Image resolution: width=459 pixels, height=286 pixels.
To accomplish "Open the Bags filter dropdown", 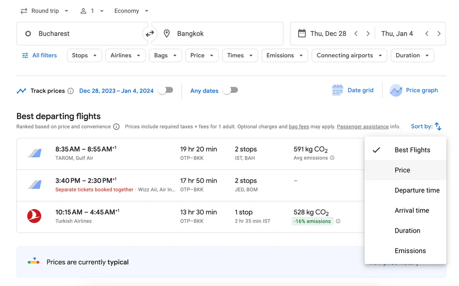I will coord(165,55).
